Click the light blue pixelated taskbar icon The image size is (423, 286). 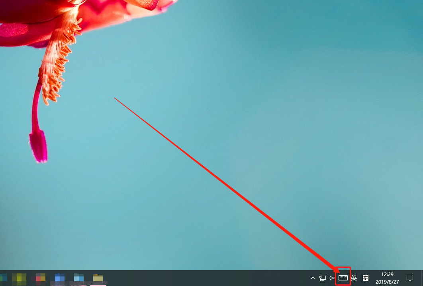coord(79,278)
